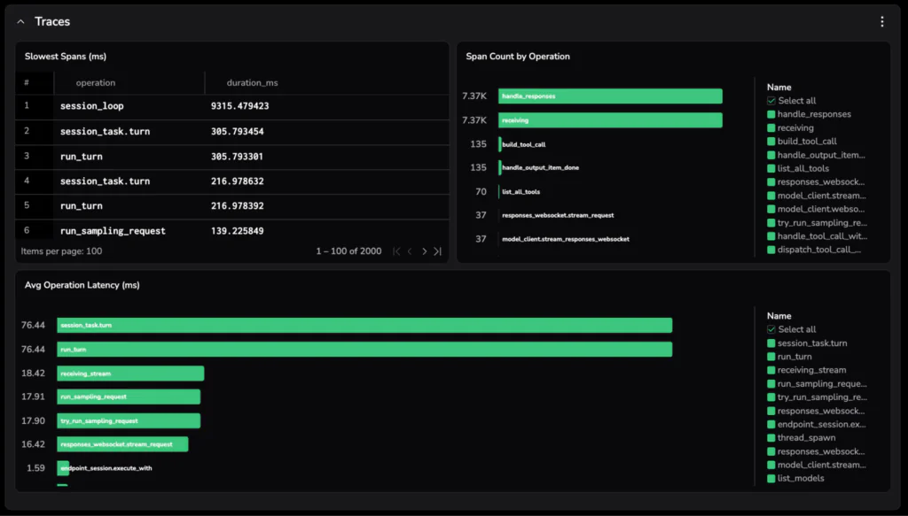Click the receiving bar in Span Count chart
Screen dimensions: 908x516
pos(610,119)
